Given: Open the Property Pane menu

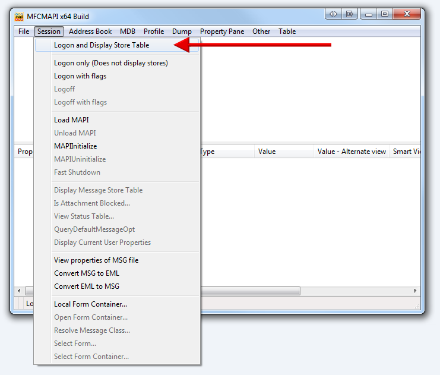Looking at the screenshot, I should [x=222, y=31].
